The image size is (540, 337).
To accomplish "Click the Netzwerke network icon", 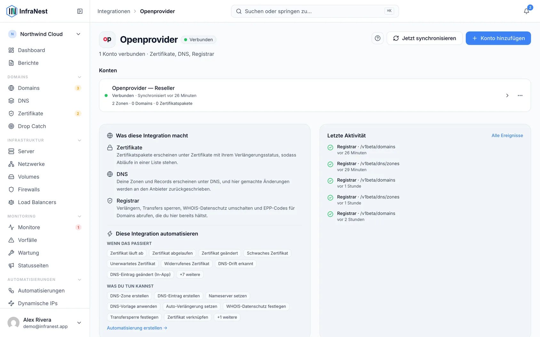I will pyautogui.click(x=11, y=164).
